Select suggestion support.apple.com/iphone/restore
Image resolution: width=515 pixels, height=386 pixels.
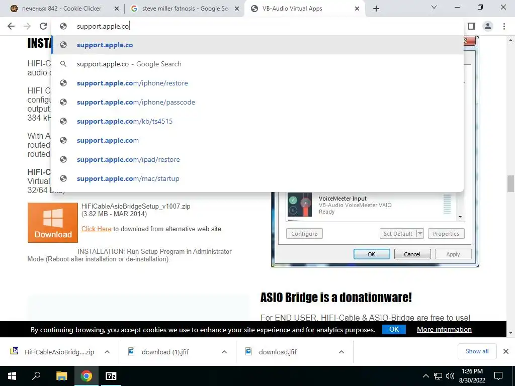(257, 83)
